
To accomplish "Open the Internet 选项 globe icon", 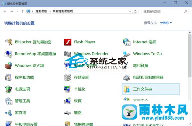I will coord(127,42).
